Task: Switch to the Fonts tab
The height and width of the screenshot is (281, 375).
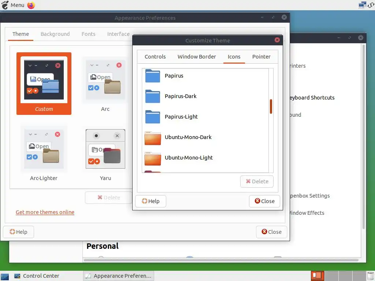Action: pyautogui.click(x=89, y=34)
